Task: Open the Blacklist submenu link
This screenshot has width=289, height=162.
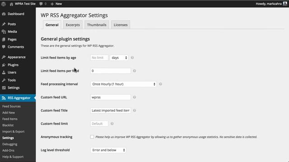Action: pos(8,125)
